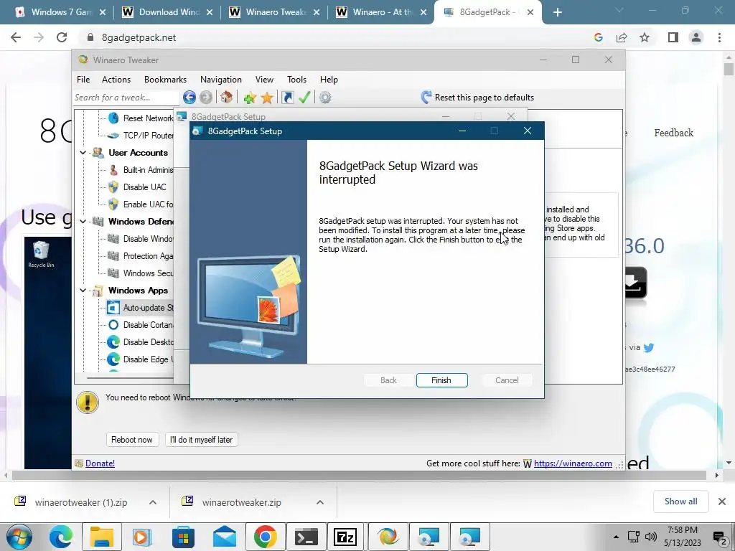735x551 pixels.
Task: Select Reset Network tree item
Action: pyautogui.click(x=148, y=118)
